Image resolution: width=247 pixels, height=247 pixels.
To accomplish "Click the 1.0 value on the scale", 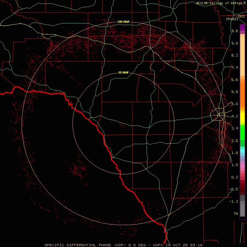I will [235, 165].
